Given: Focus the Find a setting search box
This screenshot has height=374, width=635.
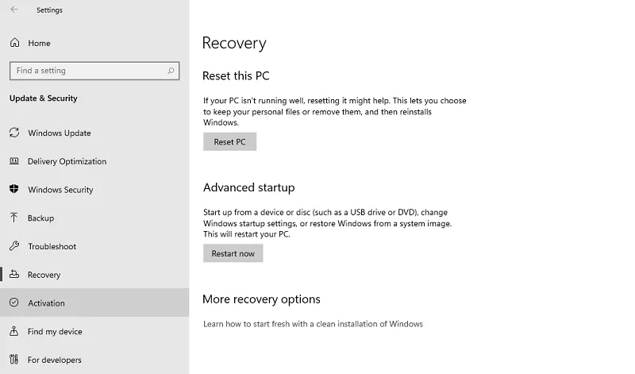Looking at the screenshot, I should (x=94, y=71).
